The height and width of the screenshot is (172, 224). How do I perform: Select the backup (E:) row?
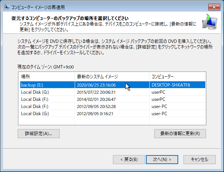pyautogui.click(x=113, y=85)
